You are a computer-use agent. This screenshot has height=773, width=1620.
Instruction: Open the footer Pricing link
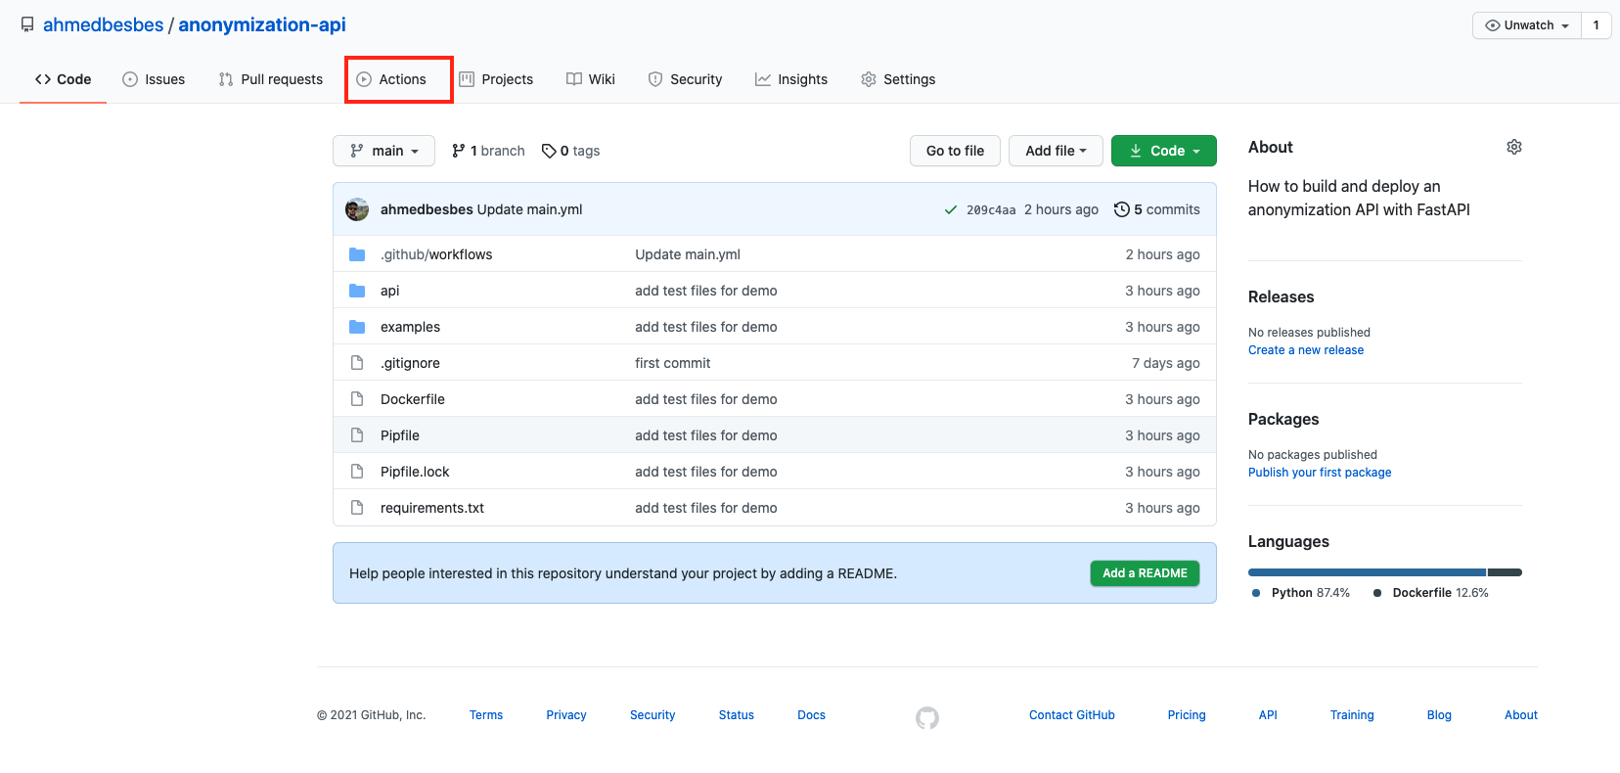pos(1187,715)
